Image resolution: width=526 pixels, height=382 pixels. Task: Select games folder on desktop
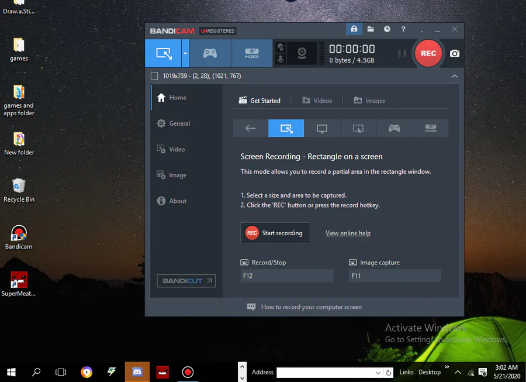(19, 50)
